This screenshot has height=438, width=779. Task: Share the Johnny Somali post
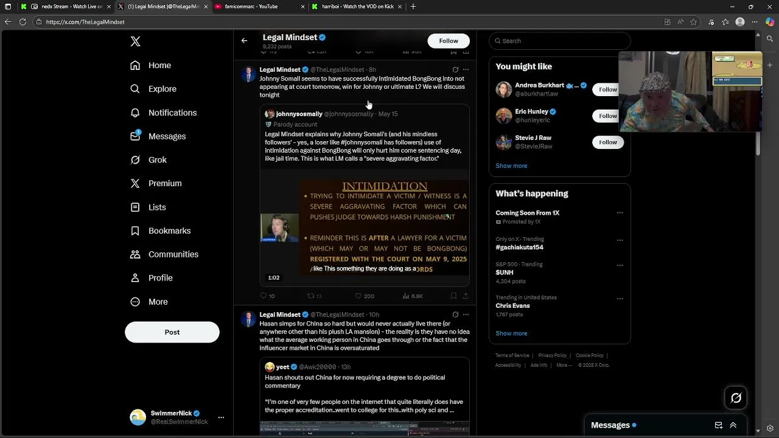(x=466, y=296)
